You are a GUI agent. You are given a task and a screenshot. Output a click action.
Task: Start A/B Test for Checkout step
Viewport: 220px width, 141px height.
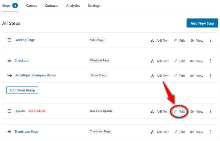160,61
